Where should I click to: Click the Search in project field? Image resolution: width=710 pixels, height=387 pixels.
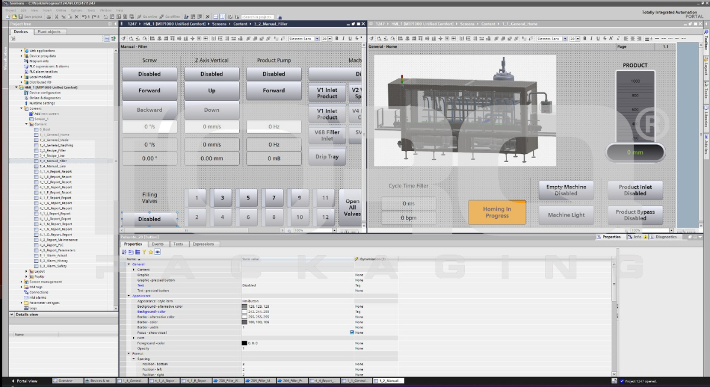(x=257, y=17)
